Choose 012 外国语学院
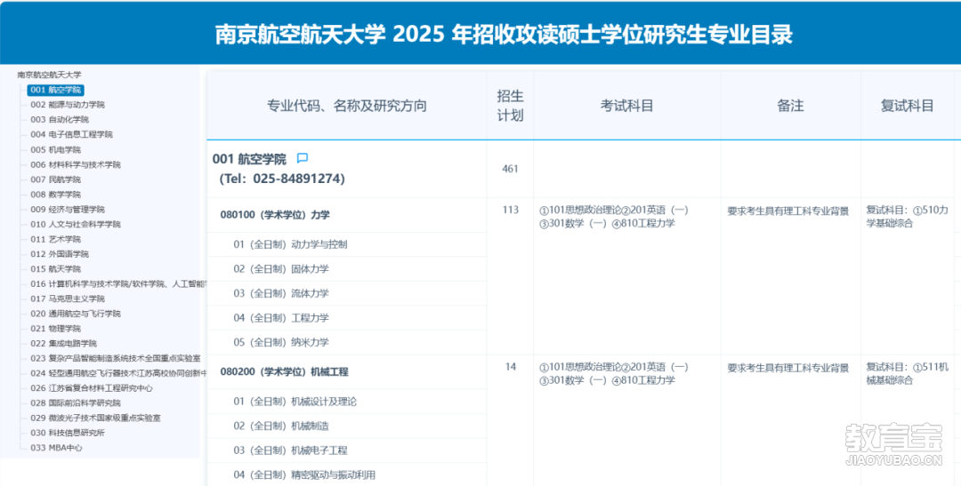The image size is (961, 486). pyautogui.click(x=60, y=254)
